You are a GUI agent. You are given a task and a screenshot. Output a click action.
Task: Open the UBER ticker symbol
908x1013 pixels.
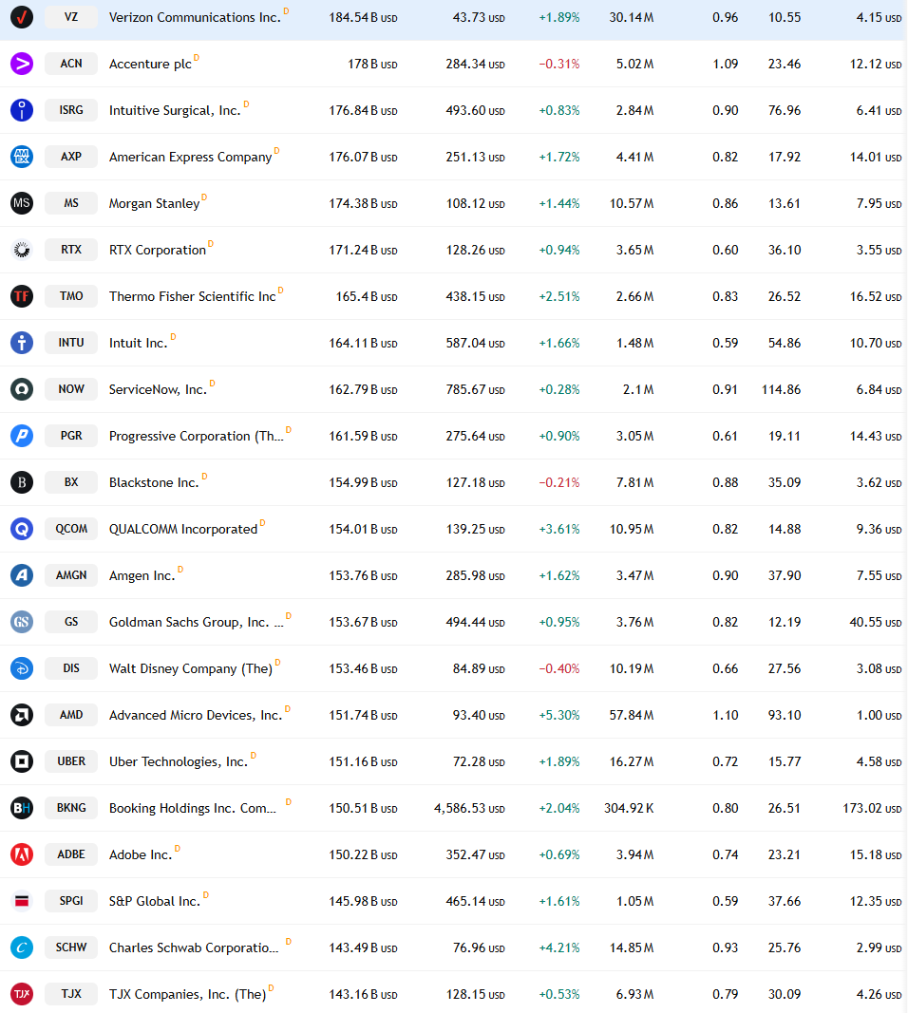click(71, 761)
